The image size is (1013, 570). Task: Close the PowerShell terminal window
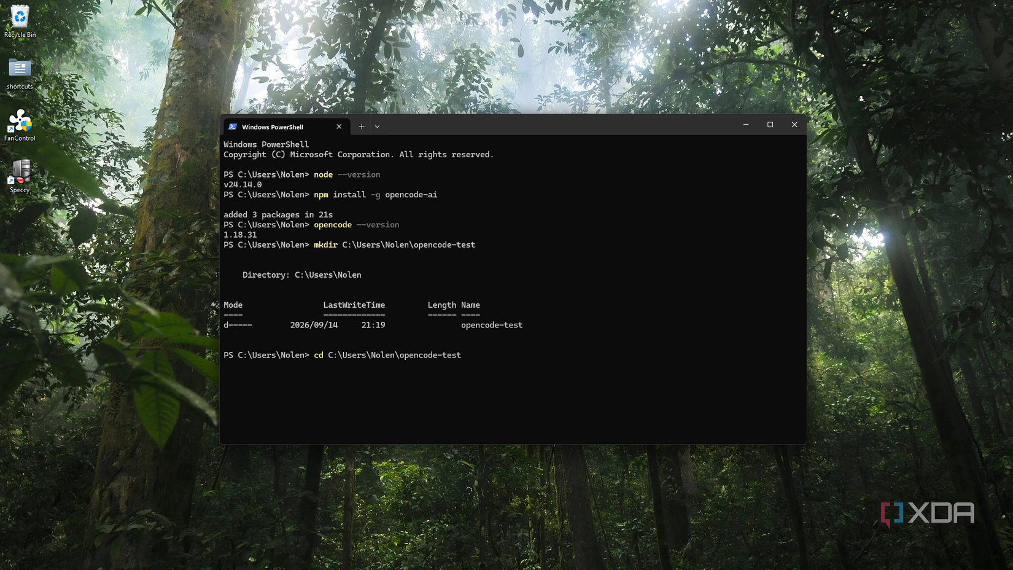coord(794,125)
